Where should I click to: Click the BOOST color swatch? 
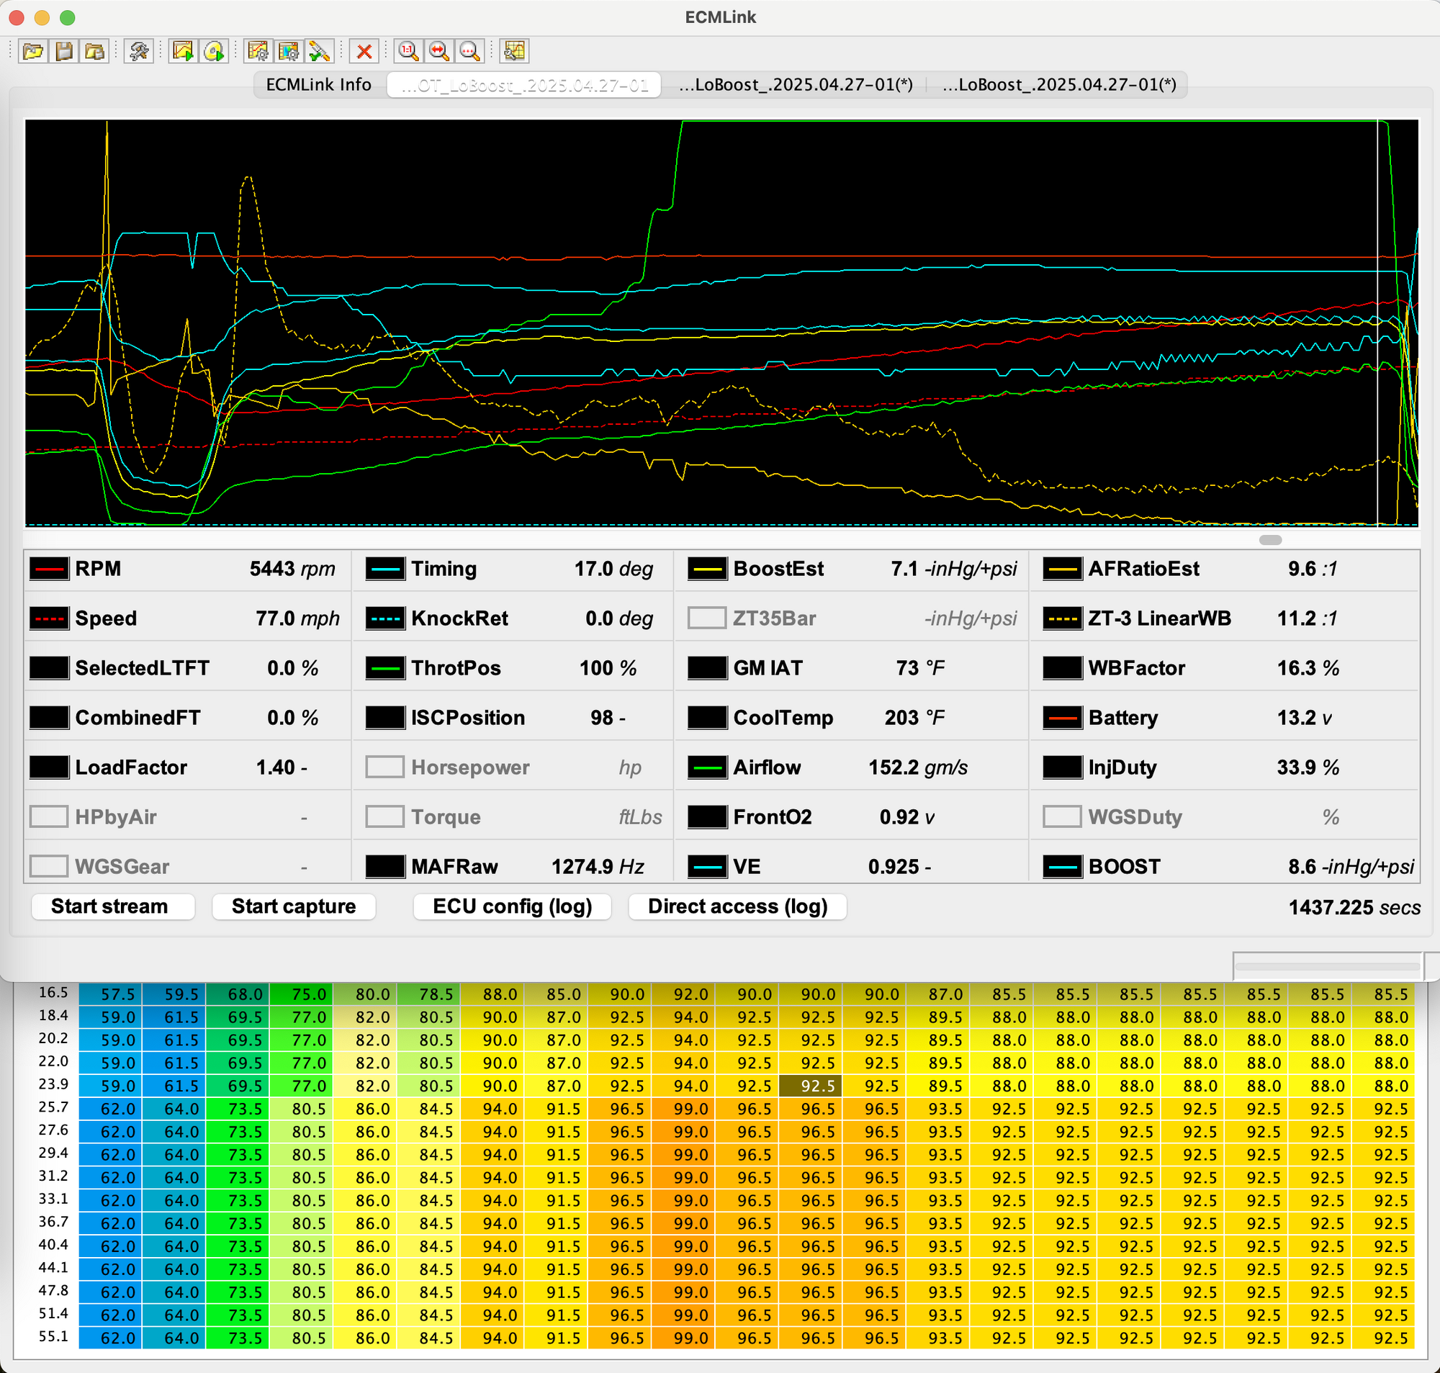coord(1062,867)
